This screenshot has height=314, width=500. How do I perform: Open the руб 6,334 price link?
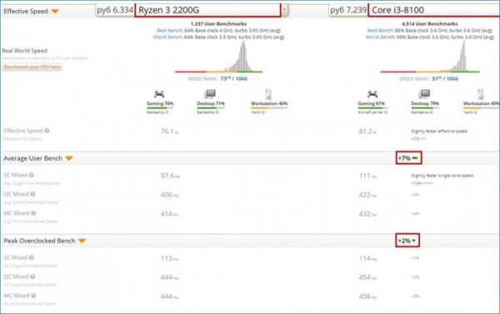(x=115, y=10)
